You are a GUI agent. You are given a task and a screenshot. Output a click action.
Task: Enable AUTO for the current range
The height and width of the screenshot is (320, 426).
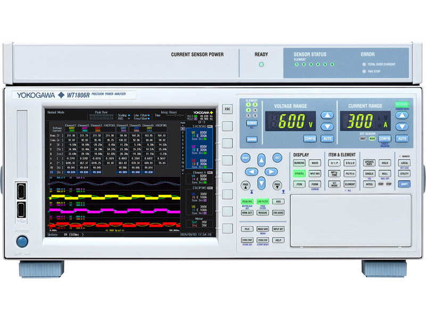tap(402, 139)
